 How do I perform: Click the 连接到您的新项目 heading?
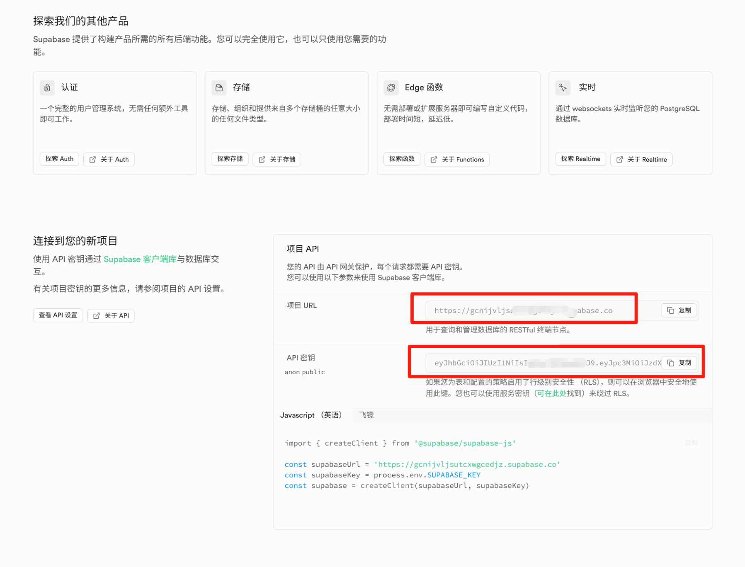[x=75, y=241]
